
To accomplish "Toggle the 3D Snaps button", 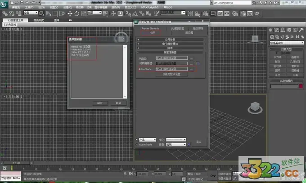I will tap(128, 13).
